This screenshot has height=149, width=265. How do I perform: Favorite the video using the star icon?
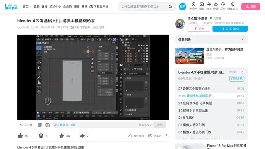pos(62,136)
